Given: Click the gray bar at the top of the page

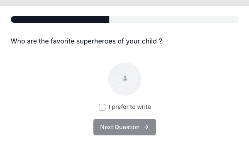Looking at the screenshot, I should pos(124,3).
